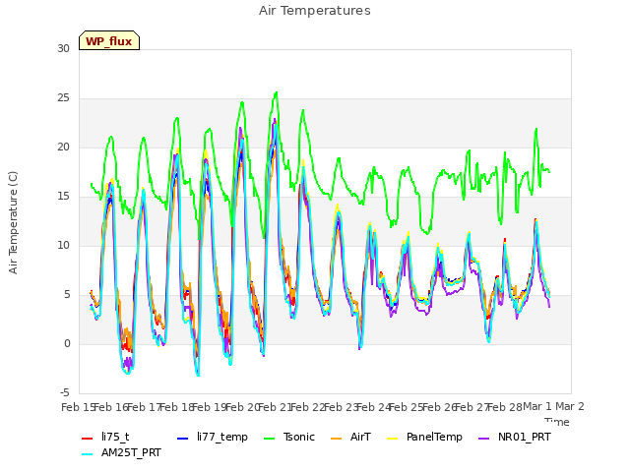Click the Feb 19 x-axis tick label

coord(210,407)
